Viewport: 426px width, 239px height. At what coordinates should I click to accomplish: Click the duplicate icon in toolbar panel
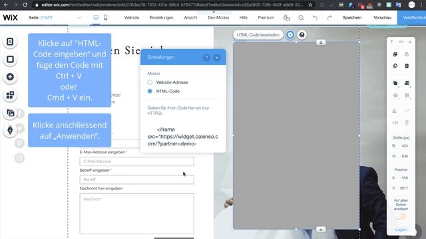pyautogui.click(x=395, y=66)
